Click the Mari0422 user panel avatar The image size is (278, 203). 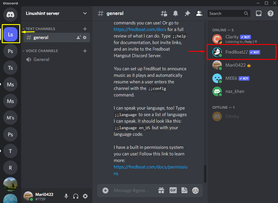28,196
